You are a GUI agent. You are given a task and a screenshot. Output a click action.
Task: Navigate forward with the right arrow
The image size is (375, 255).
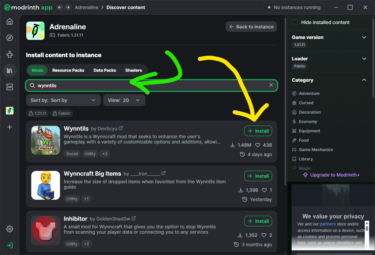click(x=68, y=7)
